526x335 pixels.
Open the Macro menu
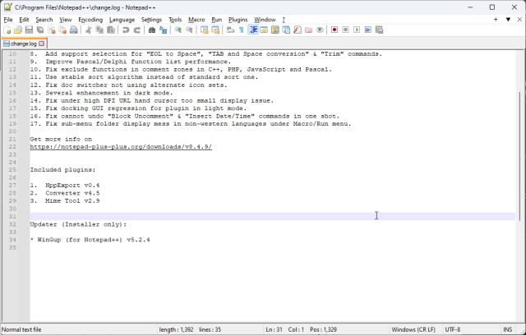(196, 20)
